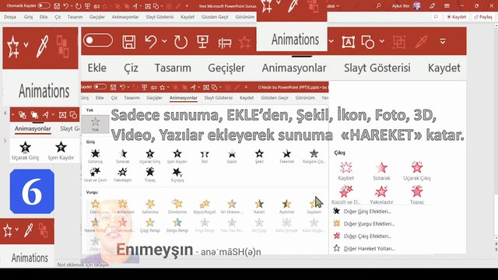498x280 pixels.
Task: Click the enlarged presentation screen icon
Action: click(x=202, y=41)
